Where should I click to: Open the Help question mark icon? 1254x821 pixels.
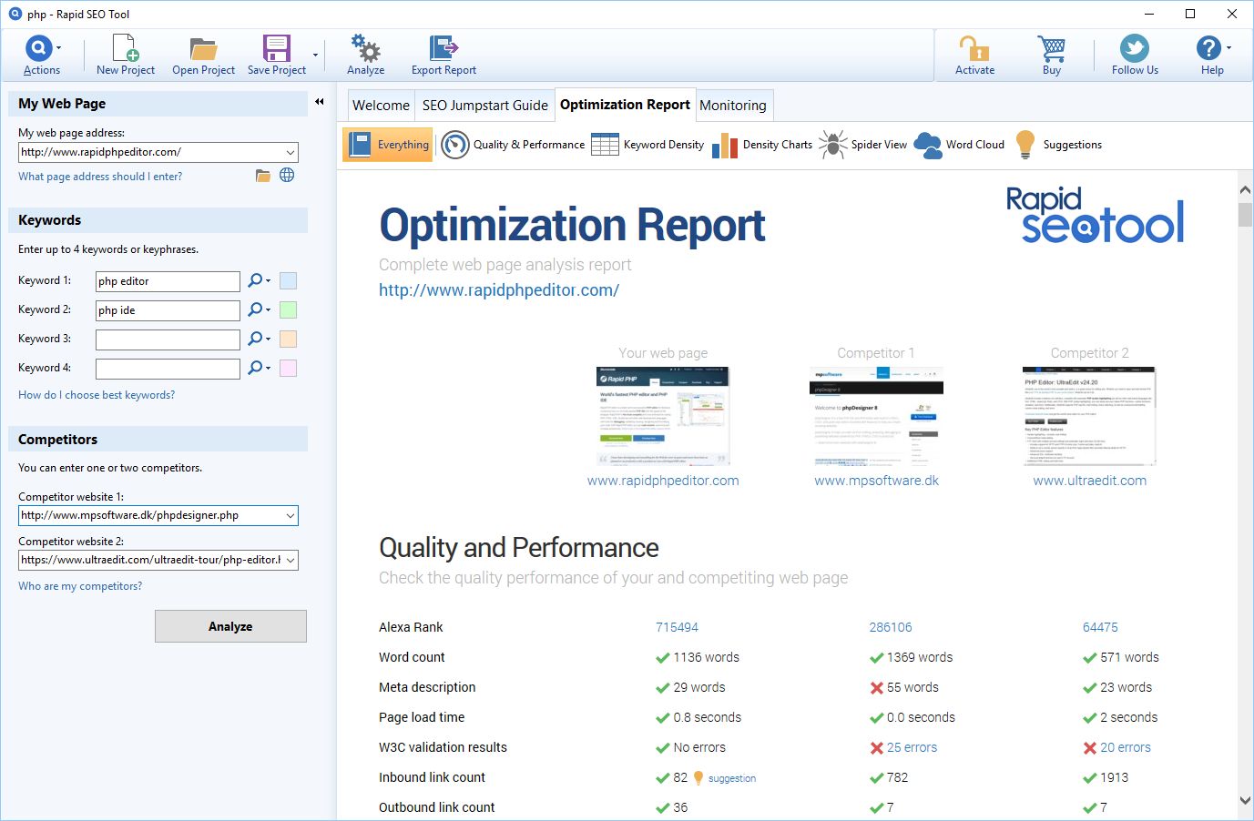click(x=1208, y=48)
